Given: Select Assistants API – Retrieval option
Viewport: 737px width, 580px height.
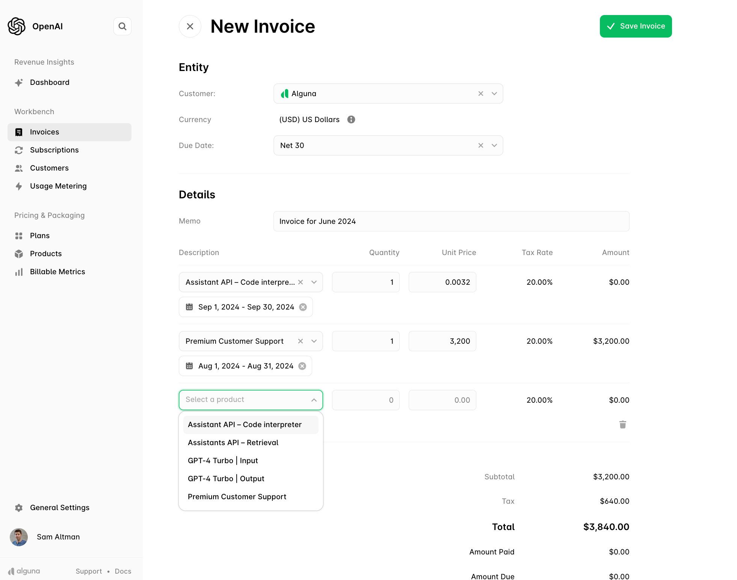Looking at the screenshot, I should (233, 443).
